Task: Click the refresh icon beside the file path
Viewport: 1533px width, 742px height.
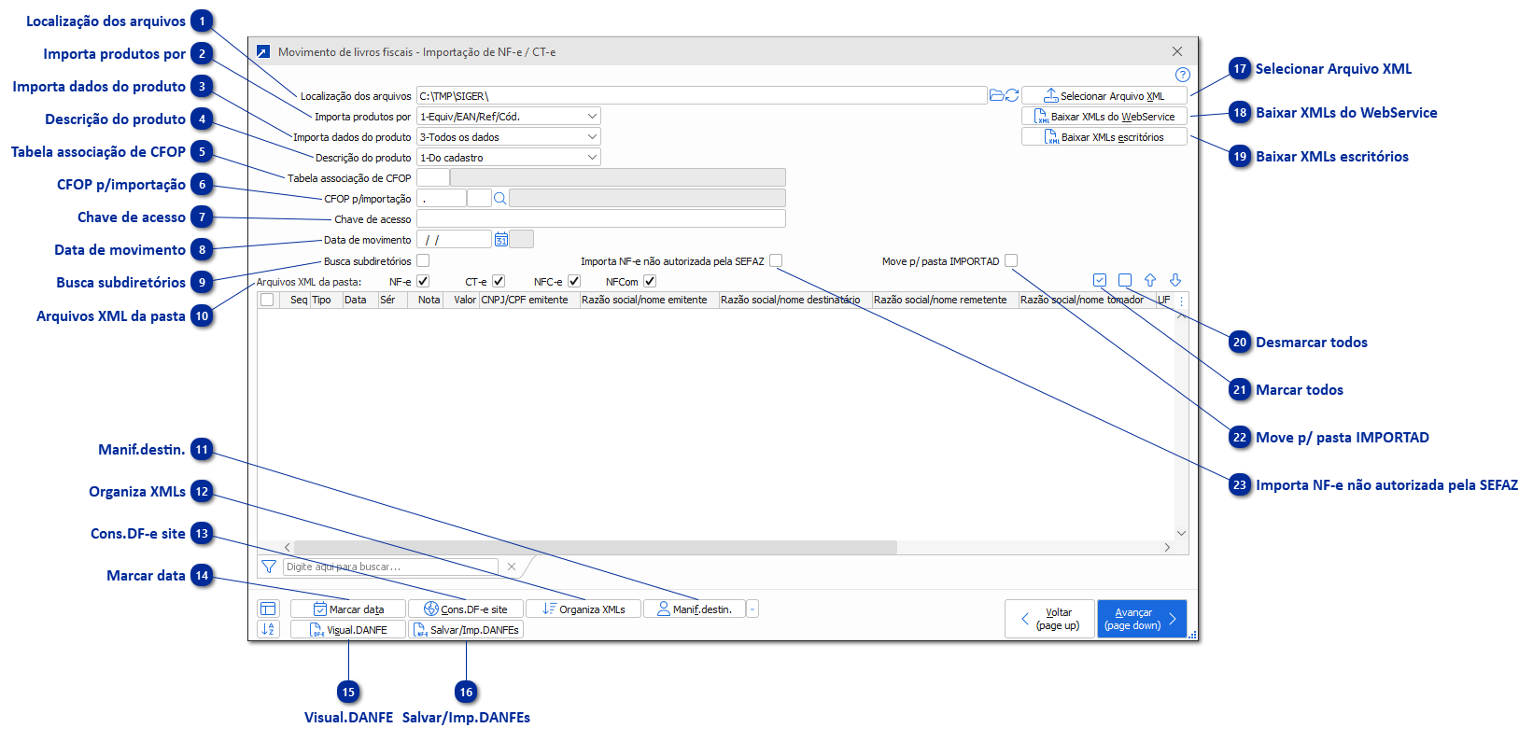Action: click(x=1011, y=95)
